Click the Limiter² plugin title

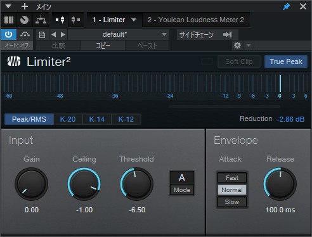49,61
